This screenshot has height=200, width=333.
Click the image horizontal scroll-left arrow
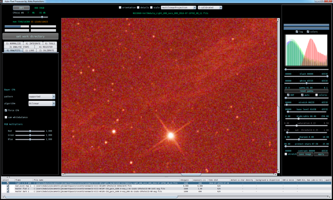[63, 174]
